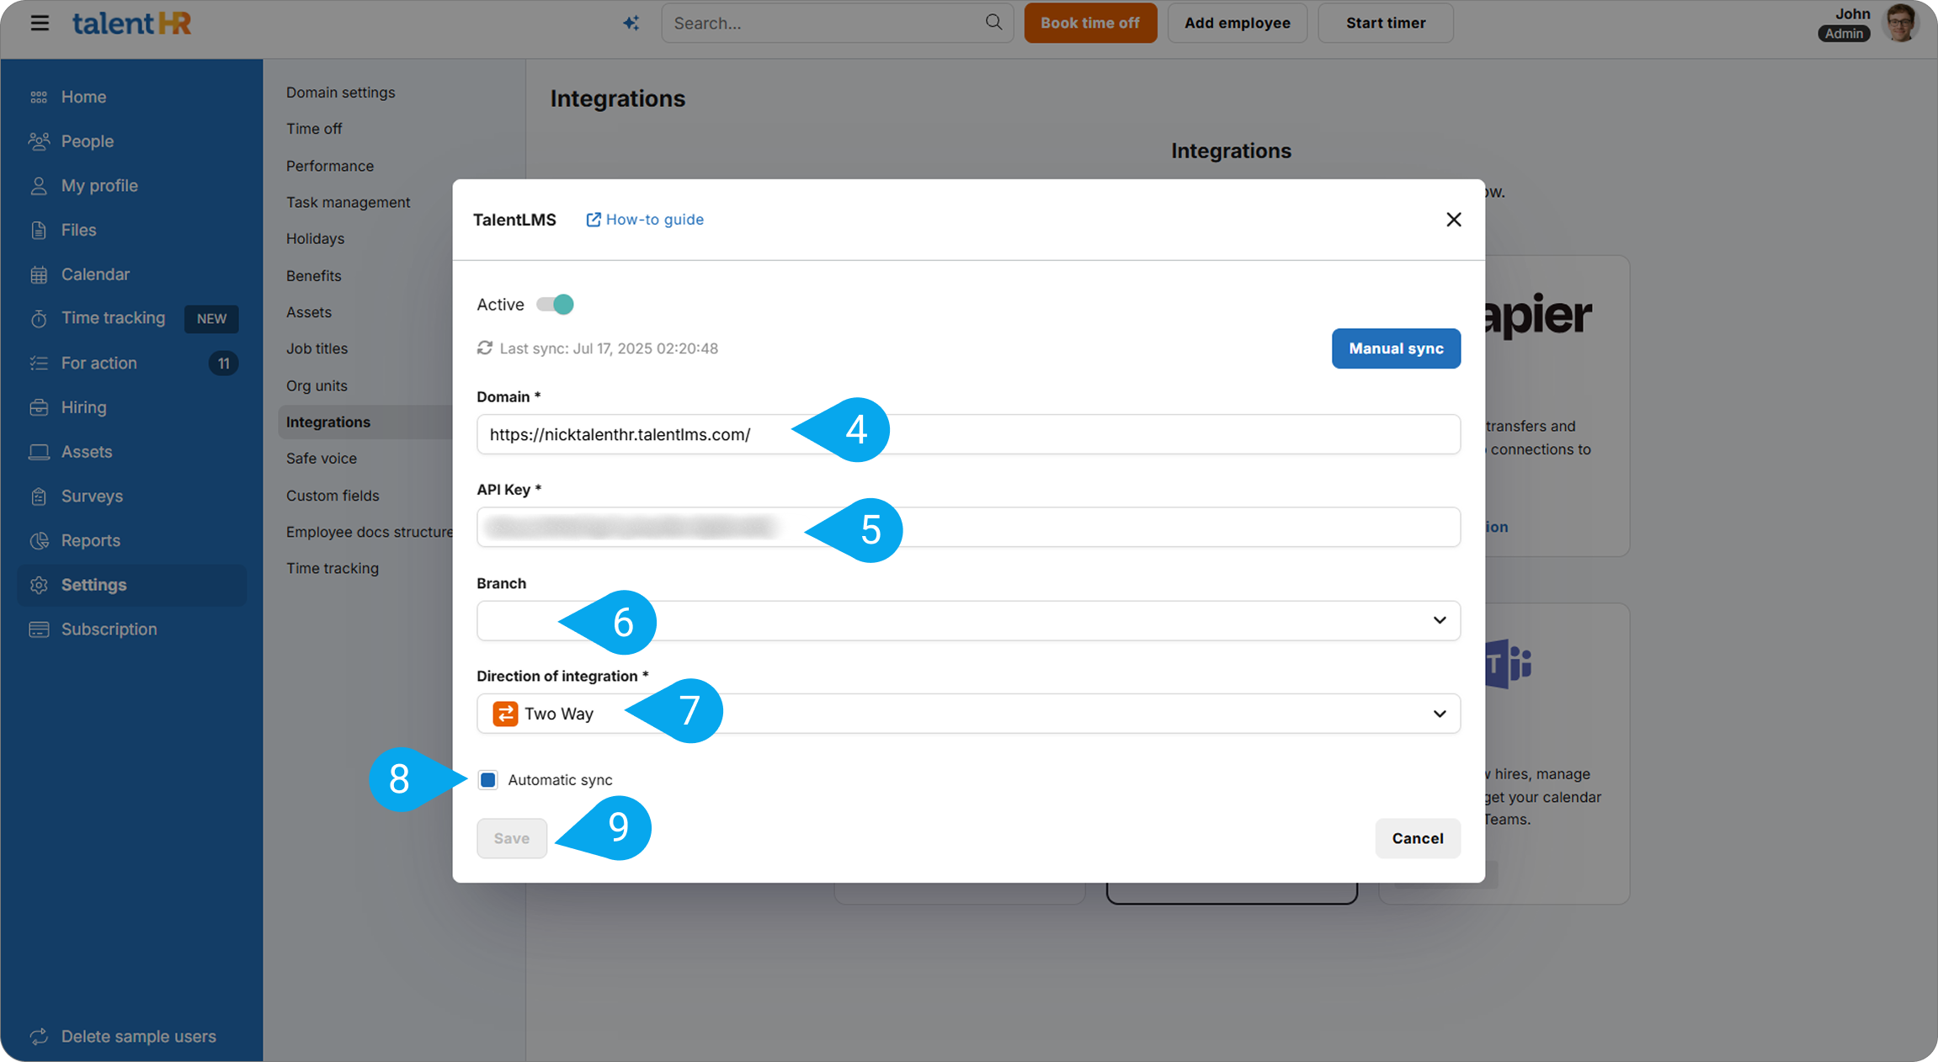
Task: Close the TalentLMS dialog
Action: [1453, 220]
